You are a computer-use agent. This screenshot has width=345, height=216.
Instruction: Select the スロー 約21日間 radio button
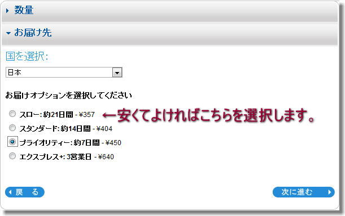(12, 114)
